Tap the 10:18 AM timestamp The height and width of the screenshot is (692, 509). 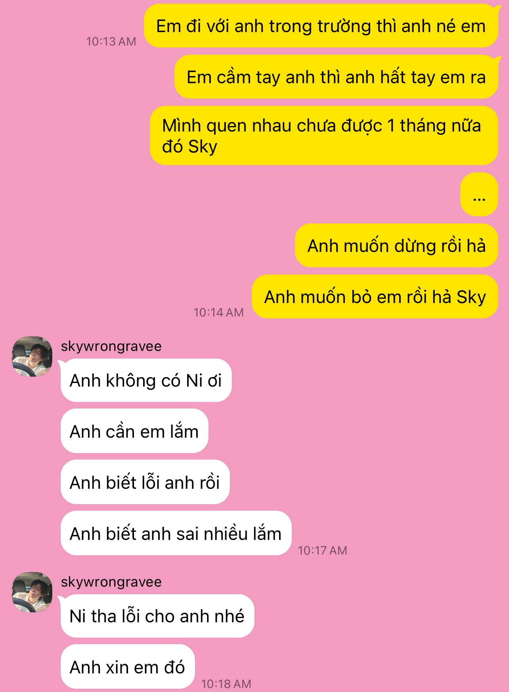click(226, 684)
